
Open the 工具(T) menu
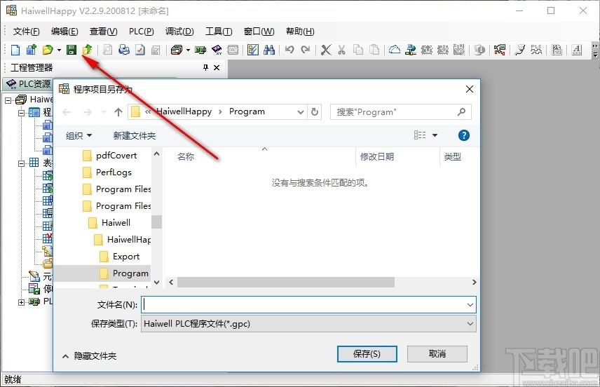[x=219, y=32]
